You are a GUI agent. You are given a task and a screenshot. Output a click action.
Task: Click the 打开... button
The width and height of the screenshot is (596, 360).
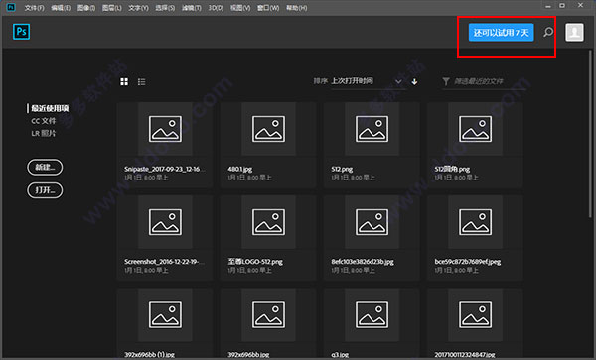(45, 190)
